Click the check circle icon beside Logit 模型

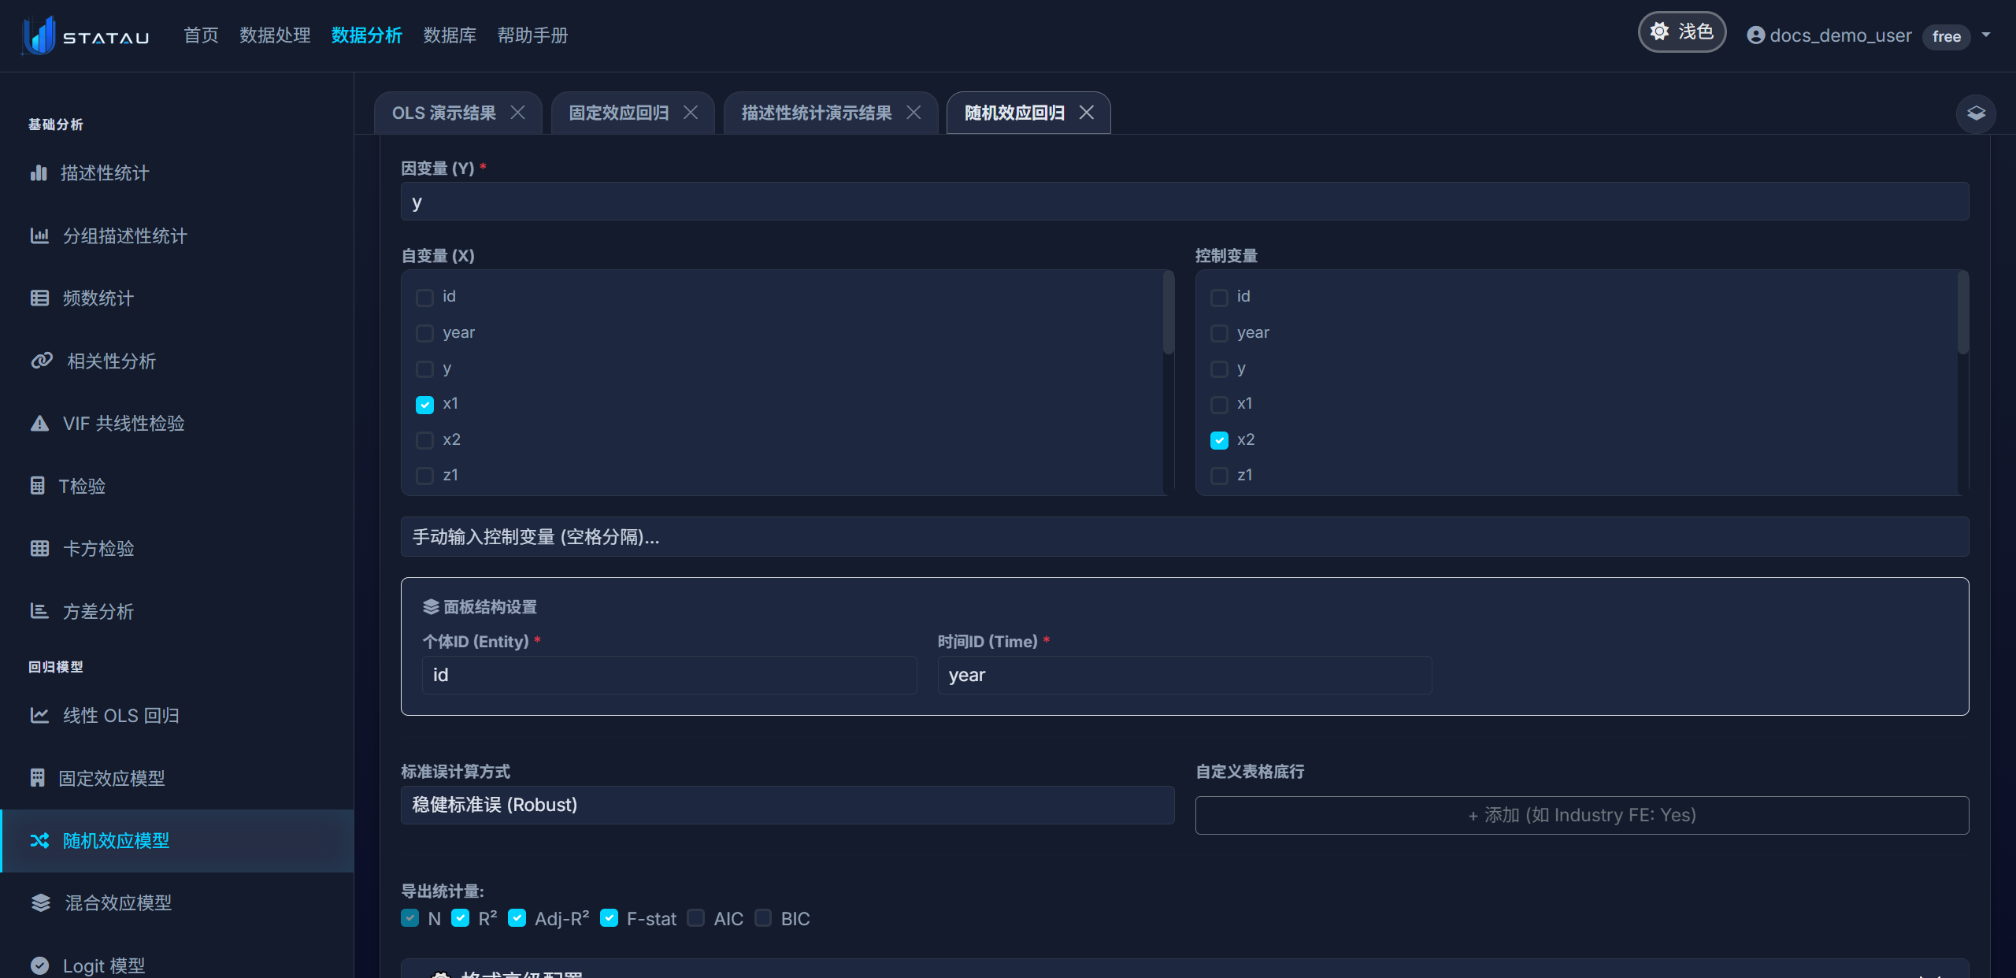39,965
